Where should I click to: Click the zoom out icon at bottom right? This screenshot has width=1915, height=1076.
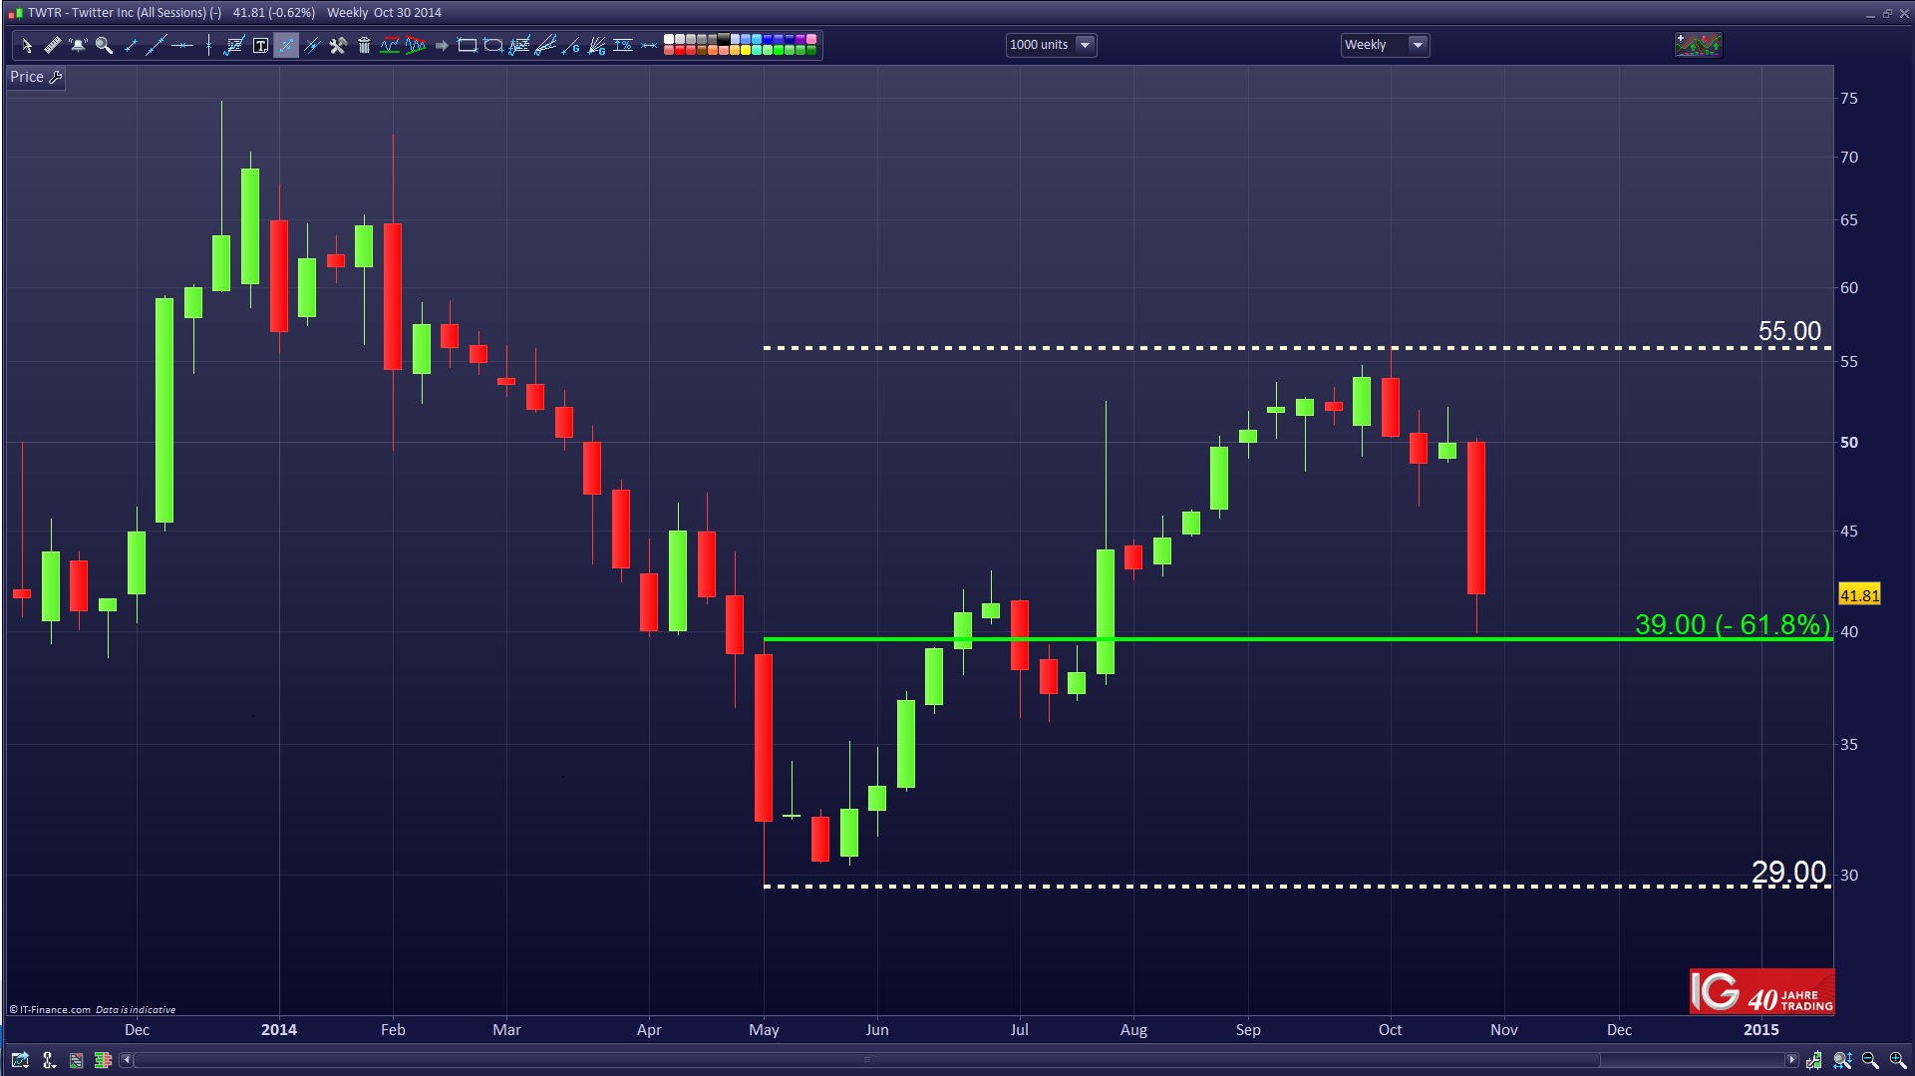[1870, 1060]
